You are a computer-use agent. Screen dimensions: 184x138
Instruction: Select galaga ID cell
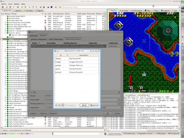62,65
